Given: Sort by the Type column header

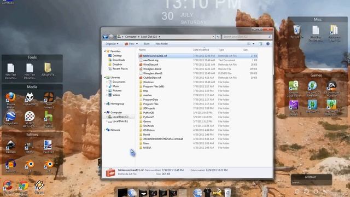Looking at the screenshot, I should pyautogui.click(x=221, y=50).
